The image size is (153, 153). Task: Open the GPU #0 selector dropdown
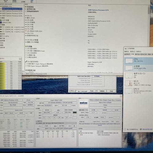coord(83,110)
